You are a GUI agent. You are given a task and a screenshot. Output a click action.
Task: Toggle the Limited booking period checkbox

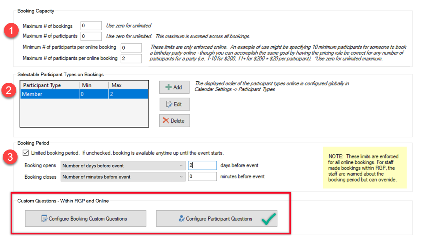pos(26,153)
